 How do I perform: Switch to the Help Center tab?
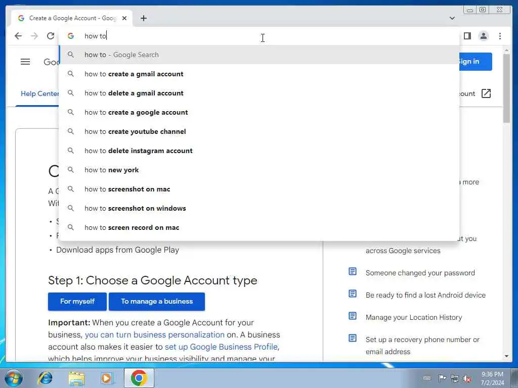point(39,93)
